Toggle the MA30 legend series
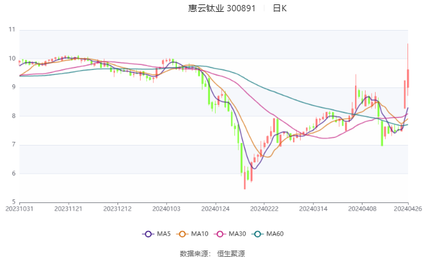 coord(230,234)
